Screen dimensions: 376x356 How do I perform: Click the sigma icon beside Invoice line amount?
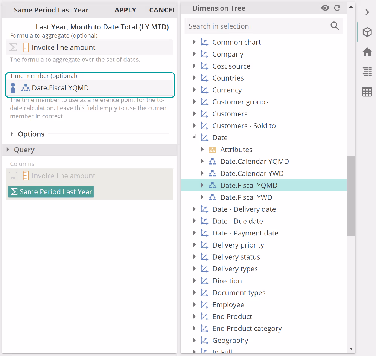(x=13, y=47)
